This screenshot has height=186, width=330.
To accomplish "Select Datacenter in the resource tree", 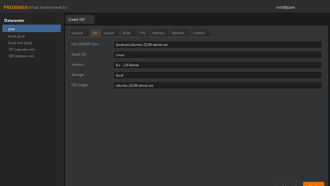I will (x=14, y=20).
